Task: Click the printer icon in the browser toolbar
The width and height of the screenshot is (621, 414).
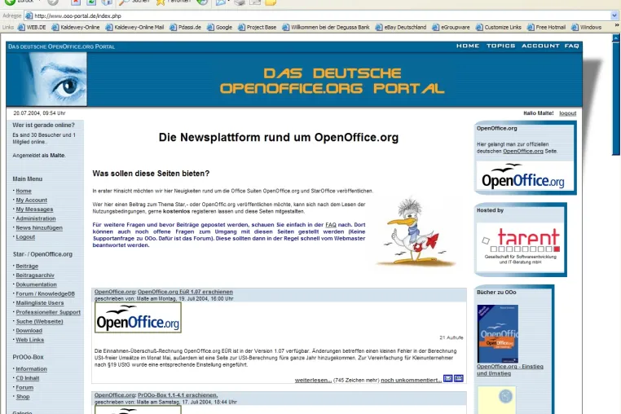Action: point(240,2)
